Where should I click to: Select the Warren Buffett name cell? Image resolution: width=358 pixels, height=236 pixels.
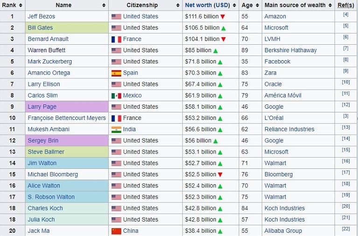67,50
